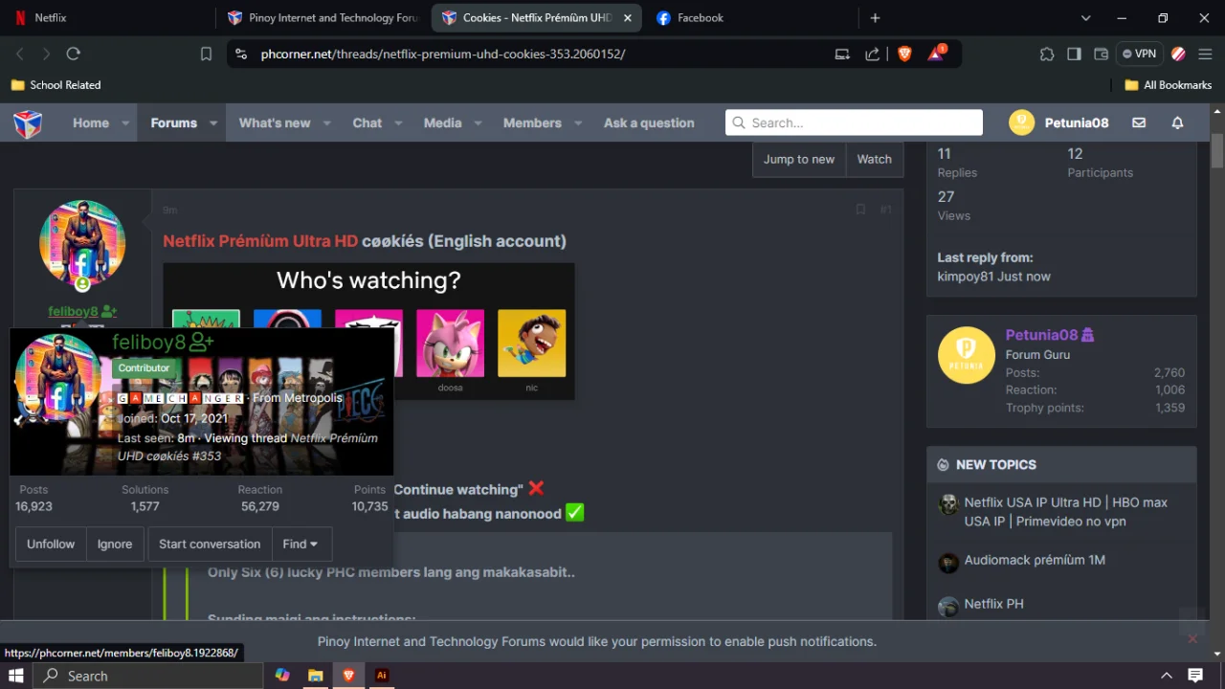Open the new tab plus button
The width and height of the screenshot is (1225, 689).
875,17
